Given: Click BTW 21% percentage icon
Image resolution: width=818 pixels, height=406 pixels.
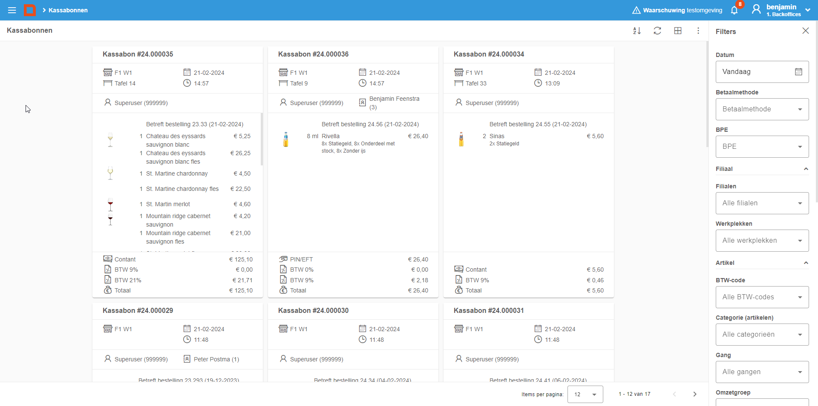Looking at the screenshot, I should click(x=108, y=280).
